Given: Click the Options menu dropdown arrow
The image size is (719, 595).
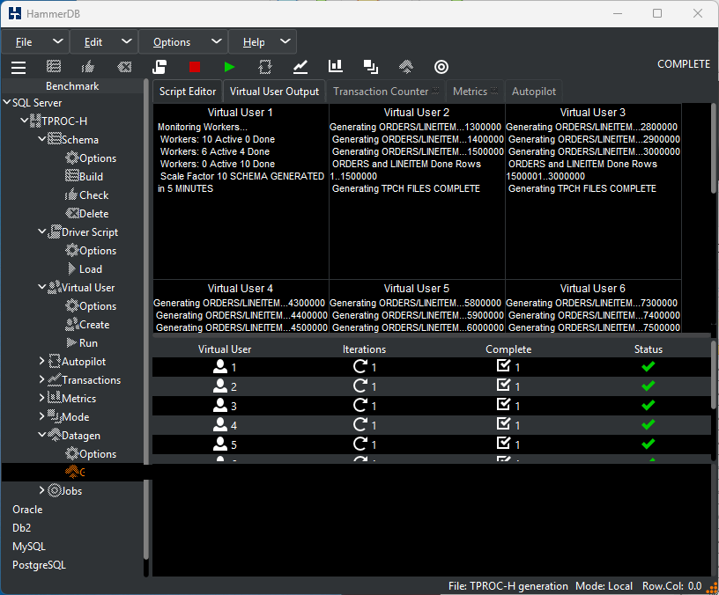Looking at the screenshot, I should tap(217, 41).
